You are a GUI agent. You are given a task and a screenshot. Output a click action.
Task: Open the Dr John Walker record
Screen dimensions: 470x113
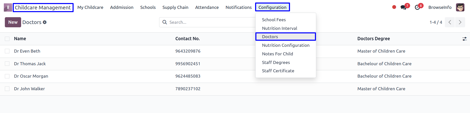coord(30,89)
